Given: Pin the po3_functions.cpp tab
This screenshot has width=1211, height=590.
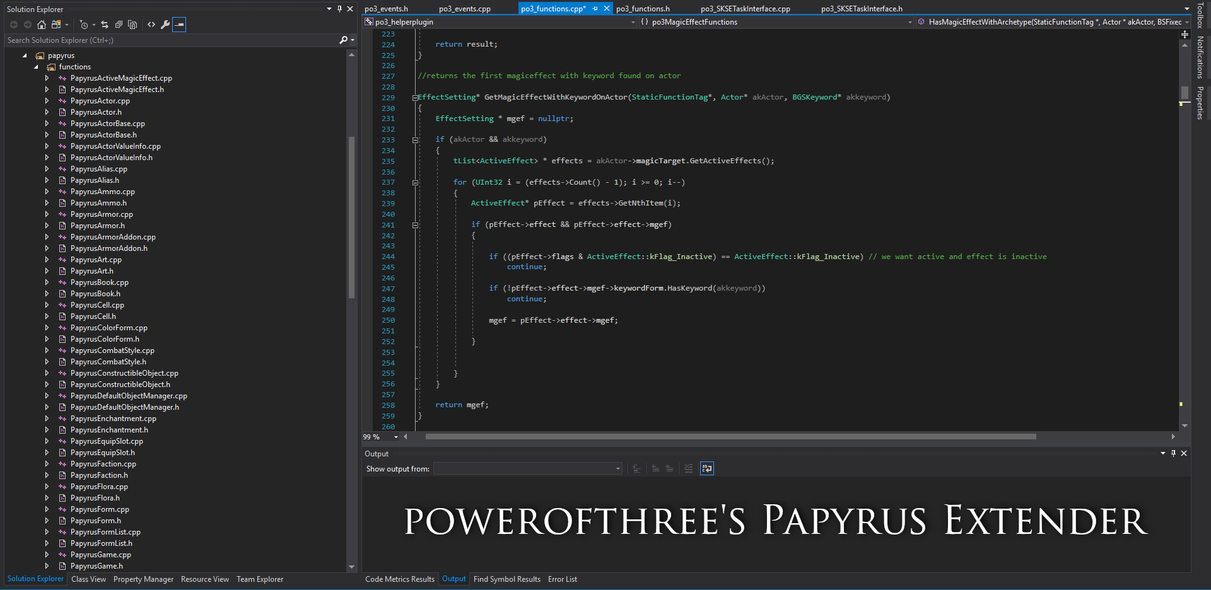Looking at the screenshot, I should click(595, 9).
